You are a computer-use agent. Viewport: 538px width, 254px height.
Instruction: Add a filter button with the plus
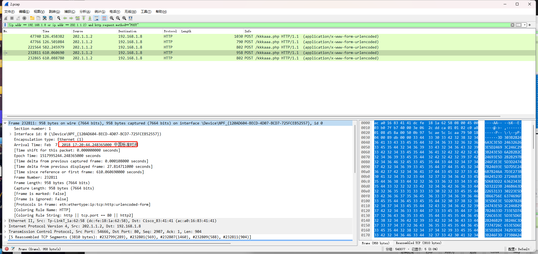coord(530,25)
